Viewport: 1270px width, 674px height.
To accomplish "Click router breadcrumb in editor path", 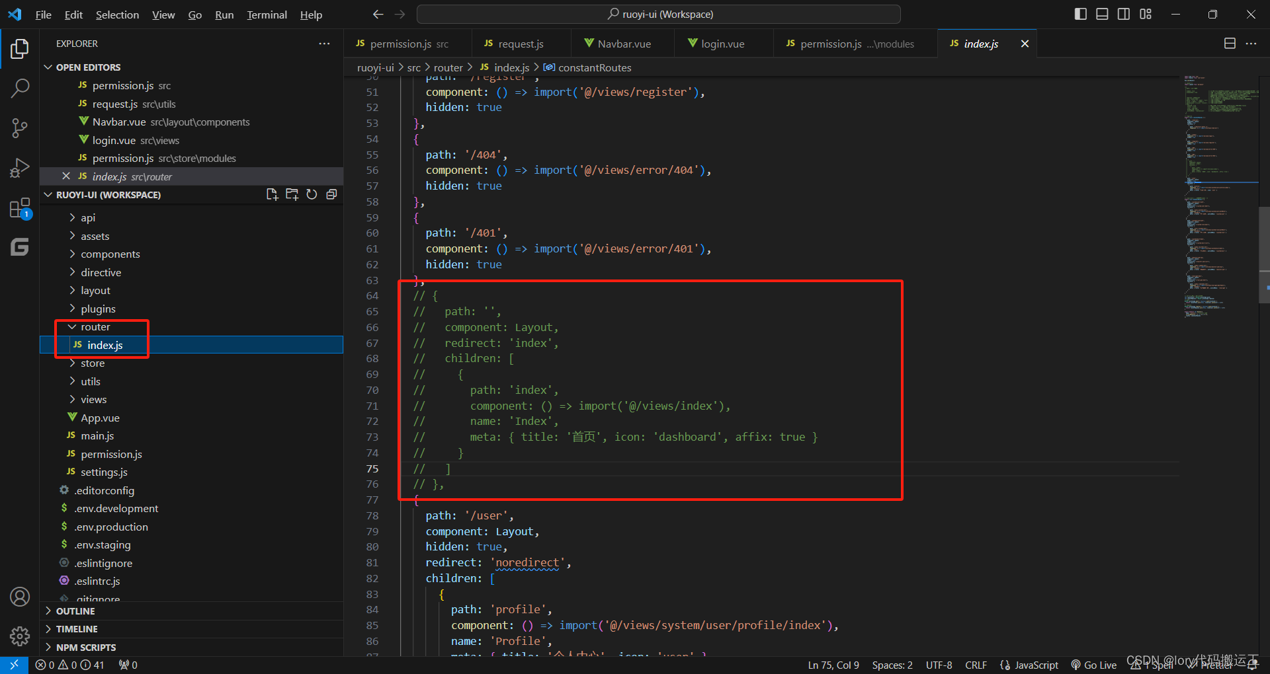I will (x=448, y=67).
